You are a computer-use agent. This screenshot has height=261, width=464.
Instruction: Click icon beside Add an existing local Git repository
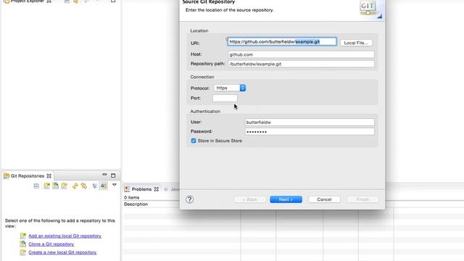click(22, 236)
